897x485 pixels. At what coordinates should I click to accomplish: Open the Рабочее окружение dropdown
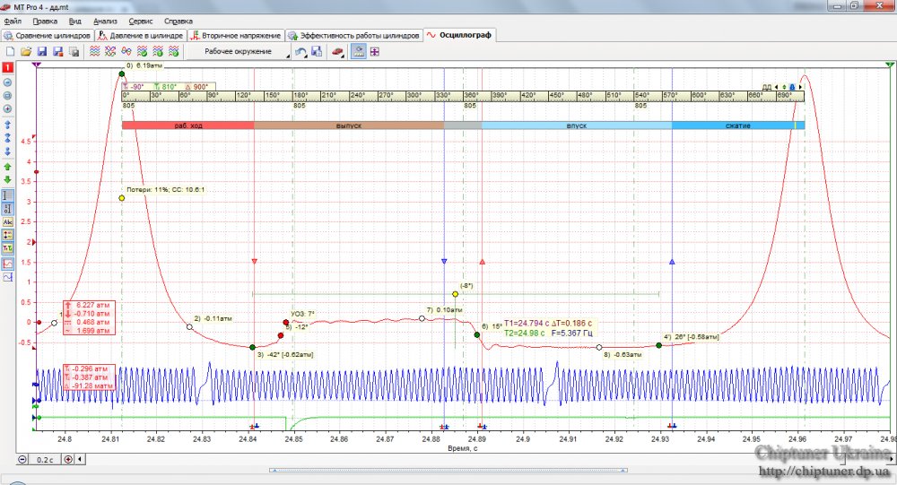(x=239, y=51)
